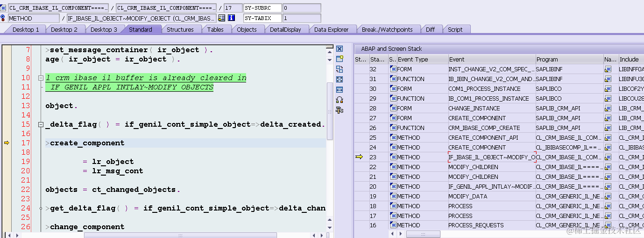This screenshot has height=238, width=644.
Task: Click the Event Type column header
Action: coord(422,59)
